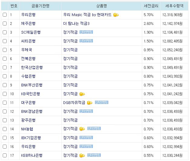Select the KEB하나은행 row checkbox
The image size is (190, 161).
pos(5,156)
